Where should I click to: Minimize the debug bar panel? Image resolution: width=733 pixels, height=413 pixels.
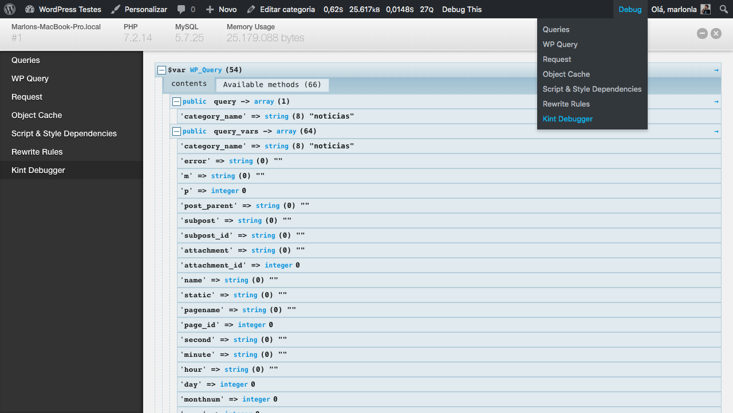click(702, 34)
